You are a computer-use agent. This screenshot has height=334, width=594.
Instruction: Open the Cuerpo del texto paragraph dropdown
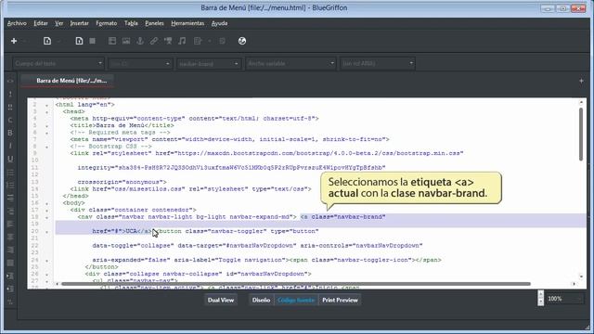tap(58, 63)
